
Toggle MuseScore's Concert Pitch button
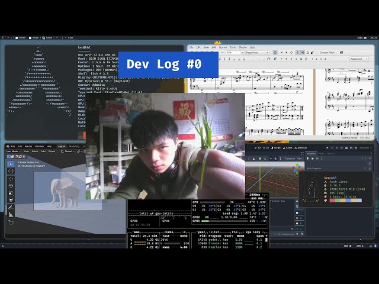(327, 53)
